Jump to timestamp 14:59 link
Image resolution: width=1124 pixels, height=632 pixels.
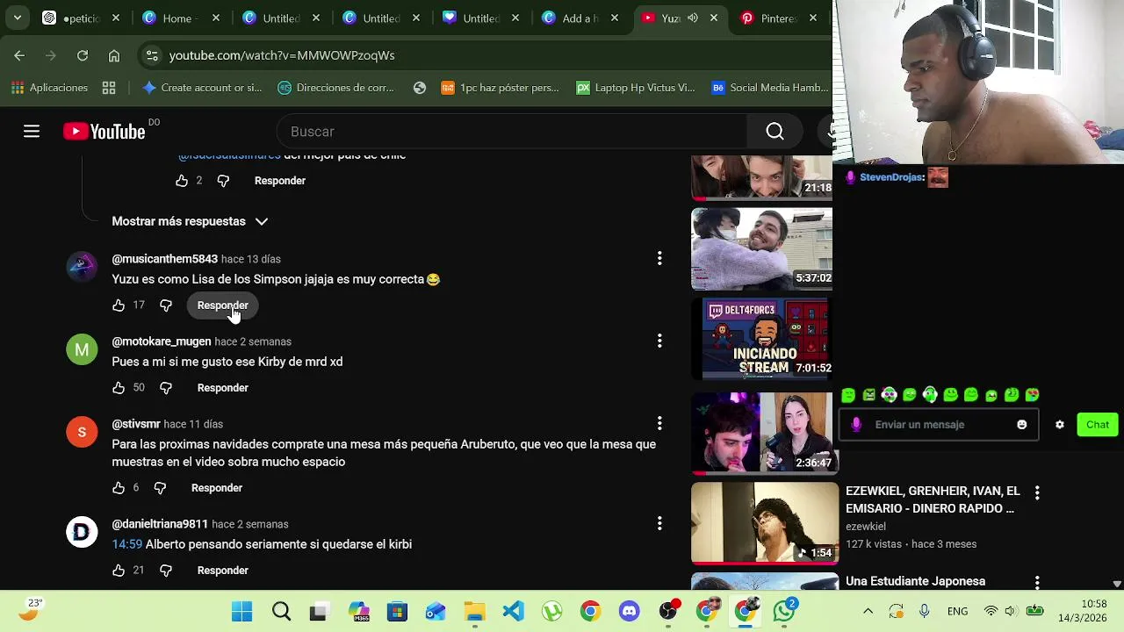pos(127,544)
